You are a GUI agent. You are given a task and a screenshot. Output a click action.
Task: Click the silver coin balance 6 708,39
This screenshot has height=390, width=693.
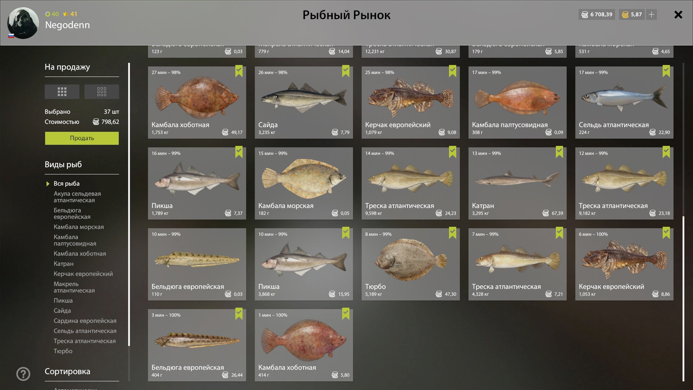[x=597, y=14]
